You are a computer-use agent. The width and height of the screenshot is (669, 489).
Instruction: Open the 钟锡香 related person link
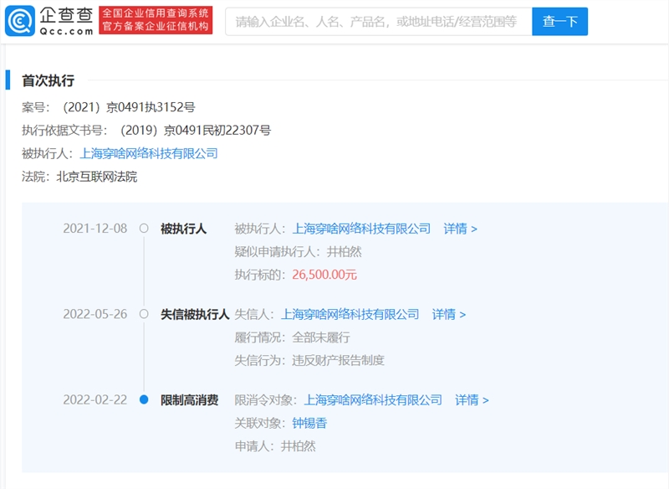tap(309, 423)
